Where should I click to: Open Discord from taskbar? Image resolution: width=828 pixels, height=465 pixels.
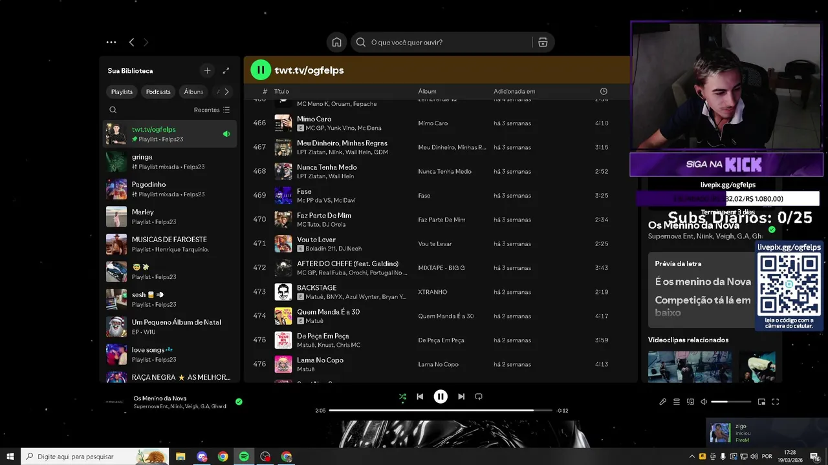[202, 457]
